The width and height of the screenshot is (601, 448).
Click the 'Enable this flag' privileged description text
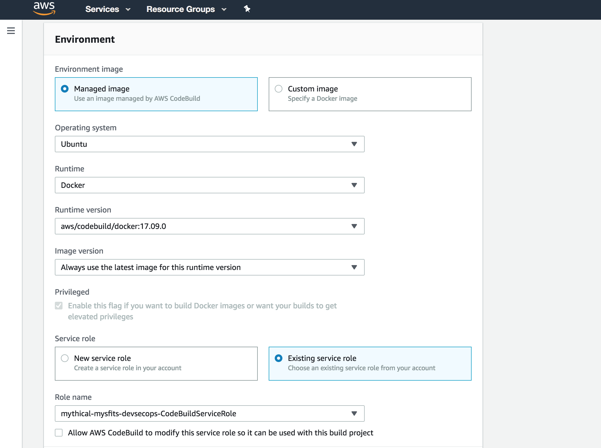(202, 311)
